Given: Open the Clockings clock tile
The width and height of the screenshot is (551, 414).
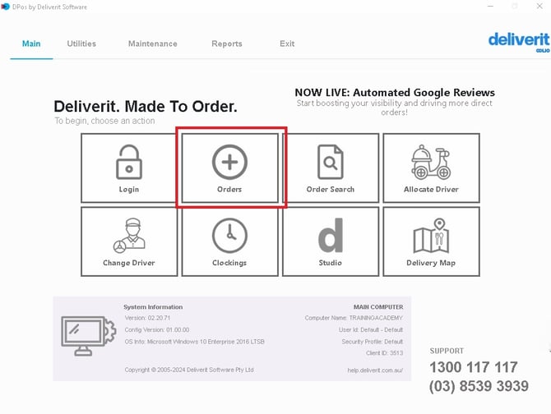Looking at the screenshot, I should 229,241.
